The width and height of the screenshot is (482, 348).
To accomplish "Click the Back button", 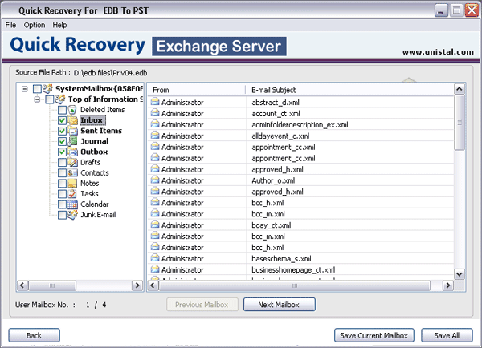I will point(34,335).
